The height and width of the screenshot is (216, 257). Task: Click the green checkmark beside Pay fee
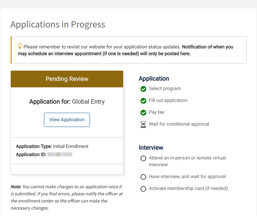point(143,113)
